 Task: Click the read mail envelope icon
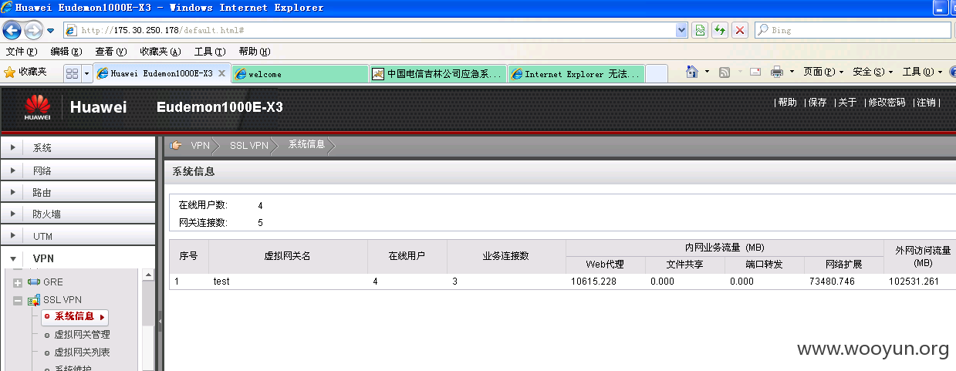tap(755, 72)
